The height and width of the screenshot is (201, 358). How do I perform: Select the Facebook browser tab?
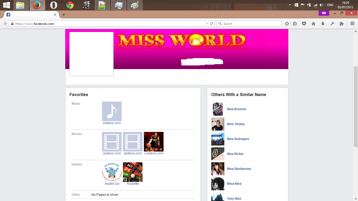click(31, 15)
